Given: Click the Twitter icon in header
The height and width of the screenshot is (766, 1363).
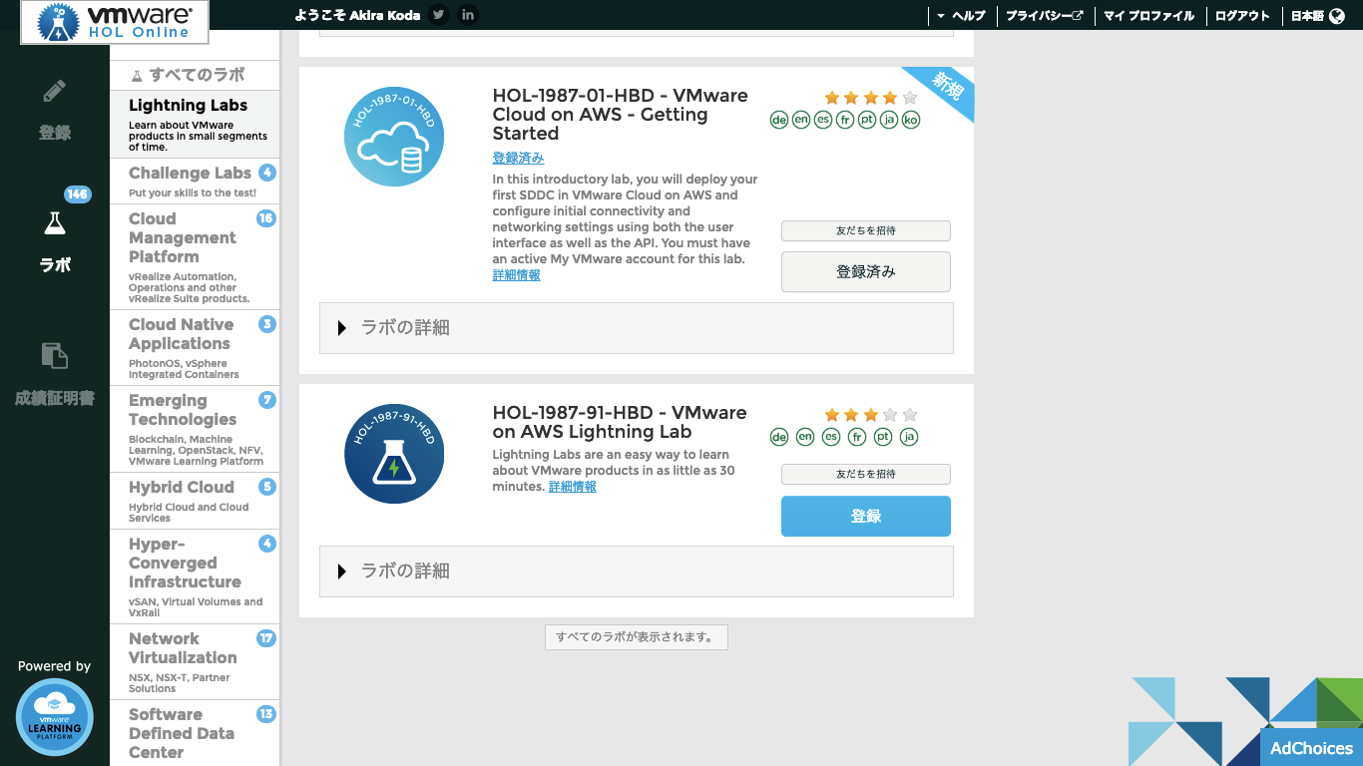Looking at the screenshot, I should pyautogui.click(x=438, y=15).
